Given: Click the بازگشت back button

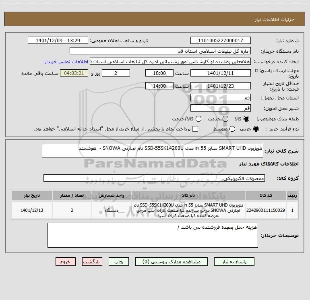Looking at the screenshot, I should 92,262.
